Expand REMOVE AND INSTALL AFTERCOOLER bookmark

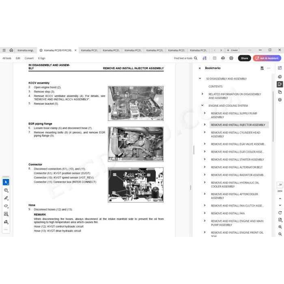204,194
